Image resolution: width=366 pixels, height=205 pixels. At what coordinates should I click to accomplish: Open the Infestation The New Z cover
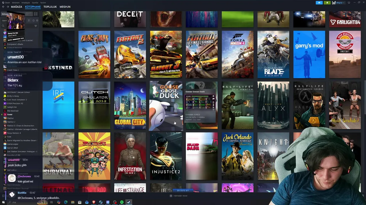tap(130, 156)
